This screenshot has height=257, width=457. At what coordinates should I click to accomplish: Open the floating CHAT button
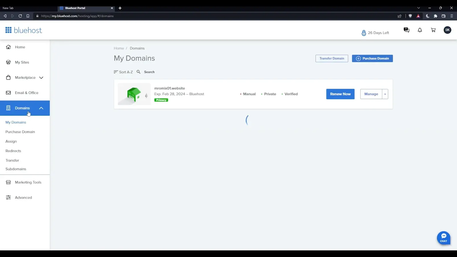point(444,238)
